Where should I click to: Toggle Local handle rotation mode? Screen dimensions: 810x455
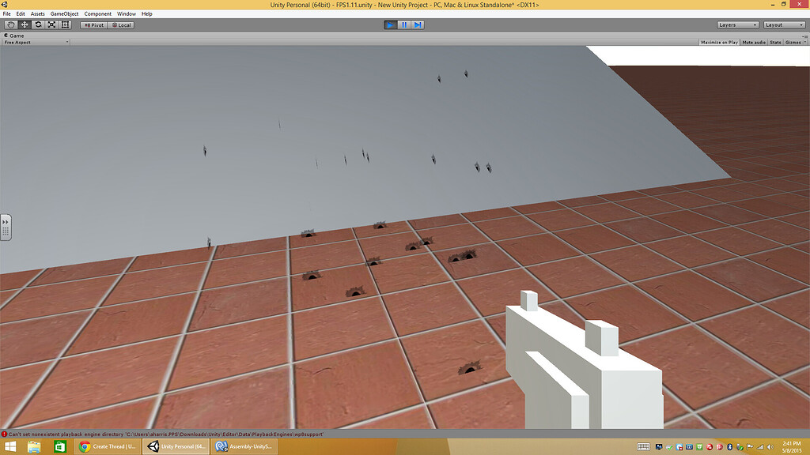click(120, 24)
